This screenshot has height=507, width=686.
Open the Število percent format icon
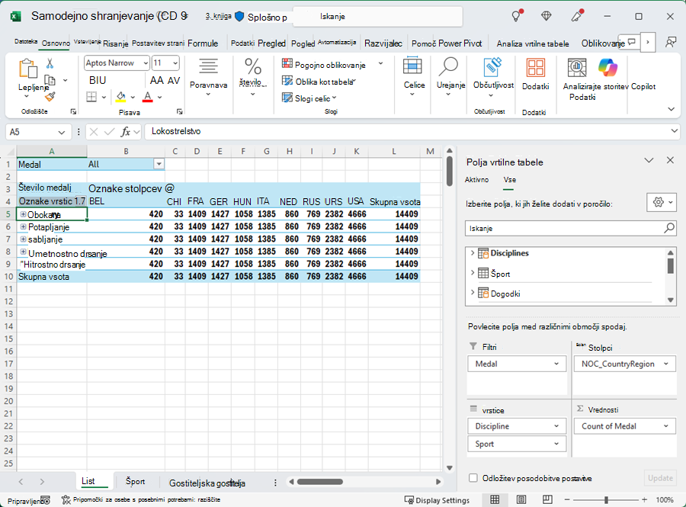click(x=253, y=66)
